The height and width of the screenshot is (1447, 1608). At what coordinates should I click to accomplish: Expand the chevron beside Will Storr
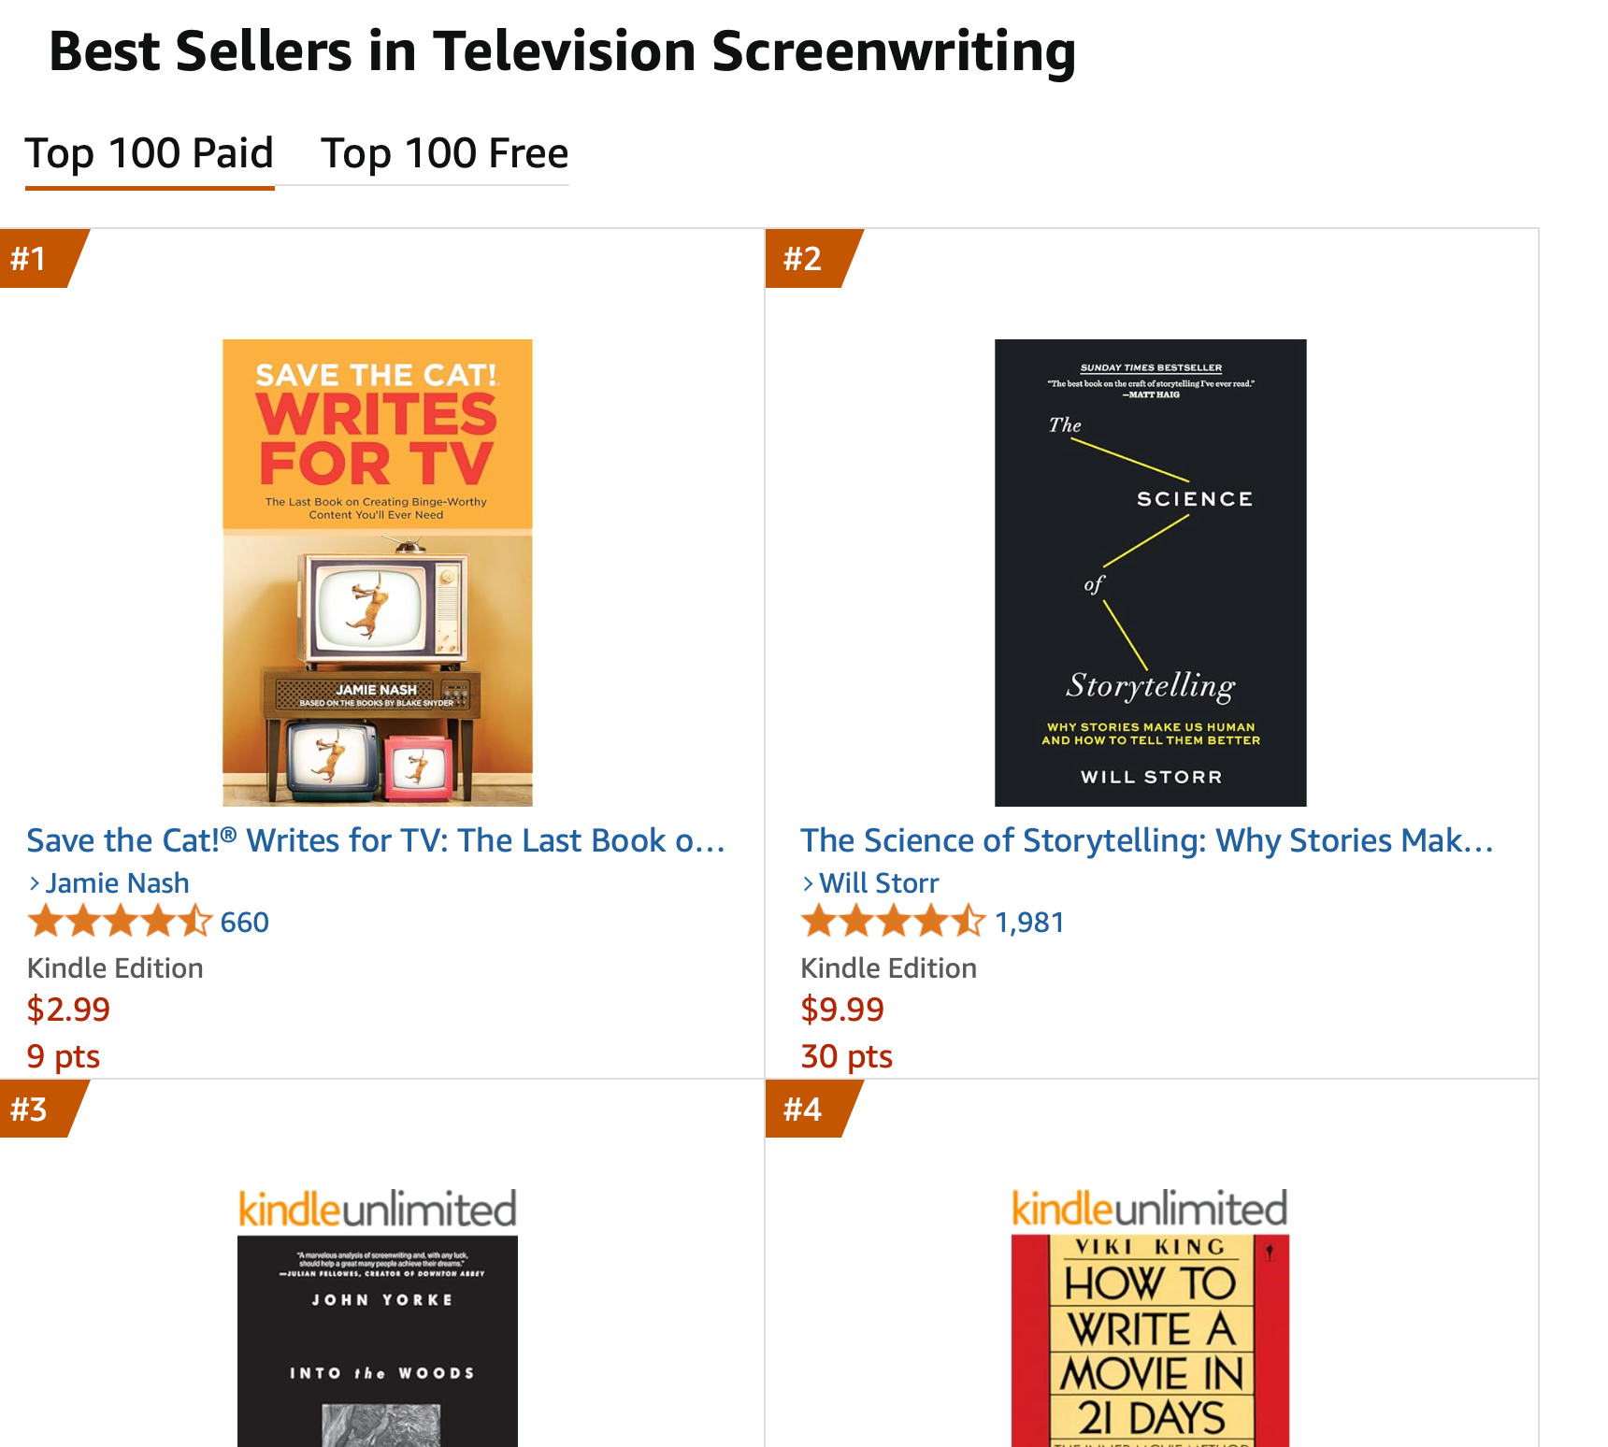coord(809,883)
